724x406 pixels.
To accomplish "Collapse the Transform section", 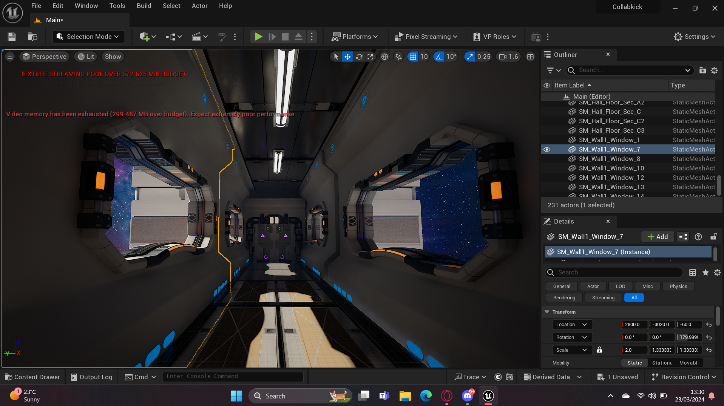I will coord(547,312).
